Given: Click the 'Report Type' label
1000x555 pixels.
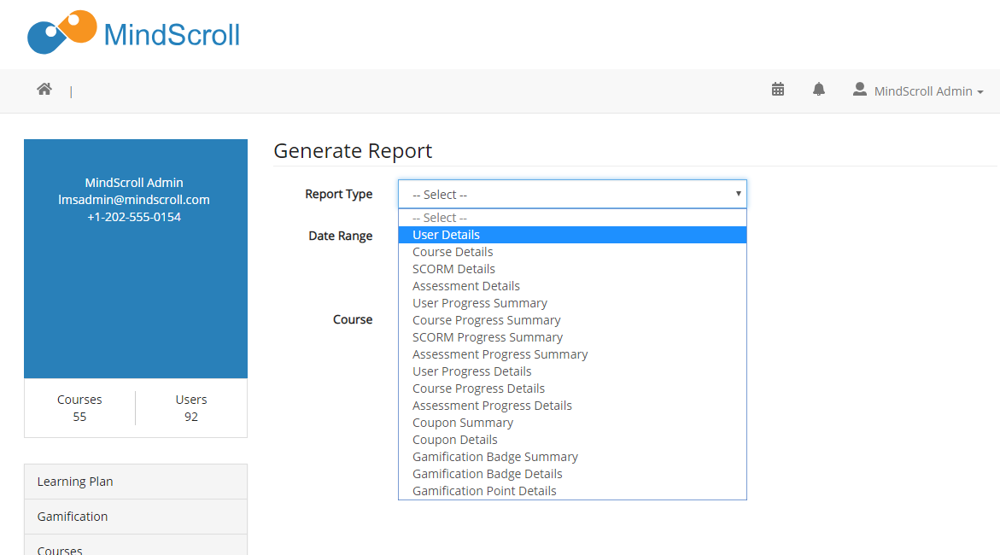Looking at the screenshot, I should tap(339, 194).
